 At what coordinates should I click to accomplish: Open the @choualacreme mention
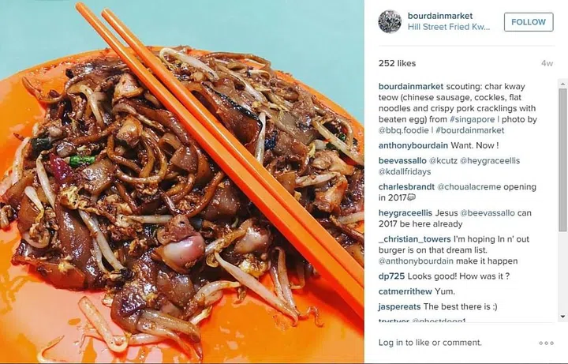469,187
